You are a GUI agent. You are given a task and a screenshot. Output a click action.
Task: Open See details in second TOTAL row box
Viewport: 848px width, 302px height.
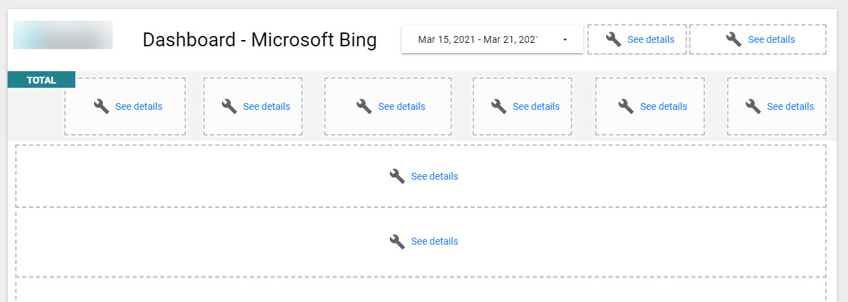click(x=266, y=106)
